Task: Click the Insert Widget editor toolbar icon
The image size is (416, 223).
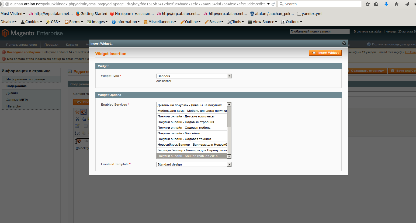Action: pyautogui.click(x=84, y=112)
